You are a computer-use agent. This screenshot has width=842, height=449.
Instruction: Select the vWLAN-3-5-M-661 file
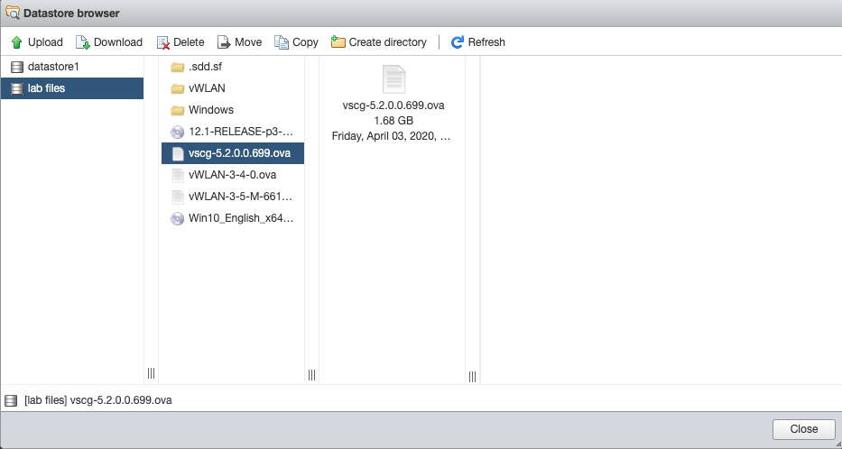239,197
